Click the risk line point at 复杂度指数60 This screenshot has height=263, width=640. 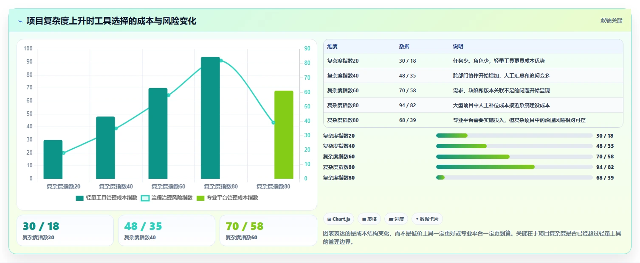tap(168, 95)
